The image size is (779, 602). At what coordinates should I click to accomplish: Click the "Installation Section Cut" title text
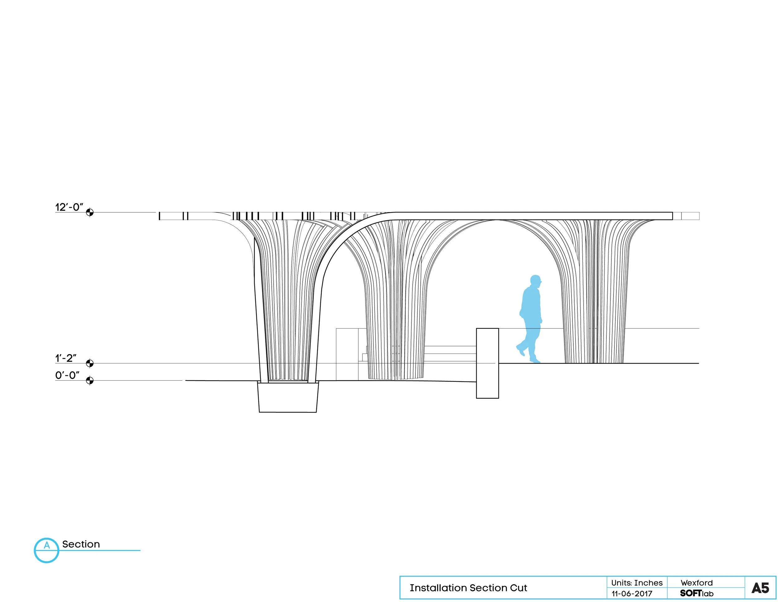468,588
